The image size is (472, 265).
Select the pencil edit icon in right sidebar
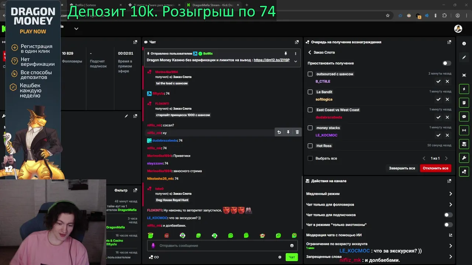point(464,57)
